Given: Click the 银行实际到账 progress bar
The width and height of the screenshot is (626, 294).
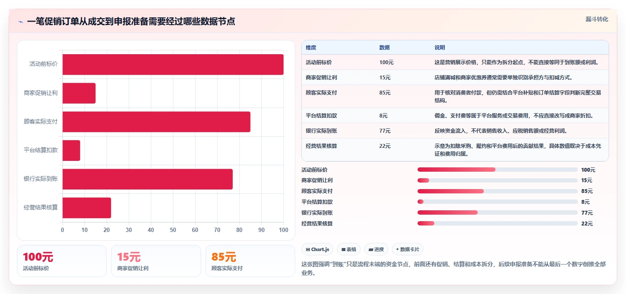Looking at the screenshot, I should (x=498, y=212).
